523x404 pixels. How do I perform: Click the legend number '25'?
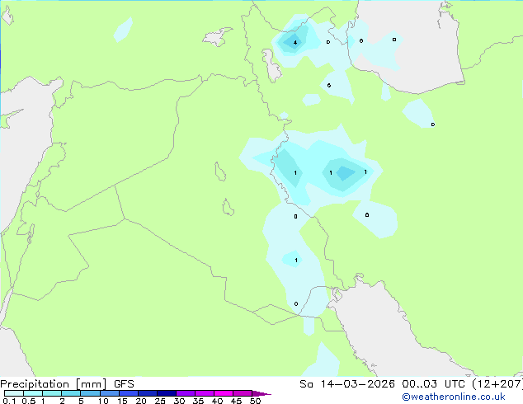[x=160, y=401]
